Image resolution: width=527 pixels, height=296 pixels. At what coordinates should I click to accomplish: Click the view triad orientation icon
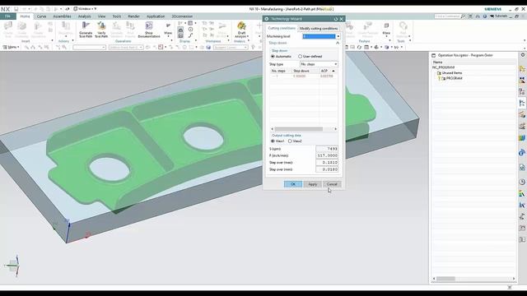point(13,266)
